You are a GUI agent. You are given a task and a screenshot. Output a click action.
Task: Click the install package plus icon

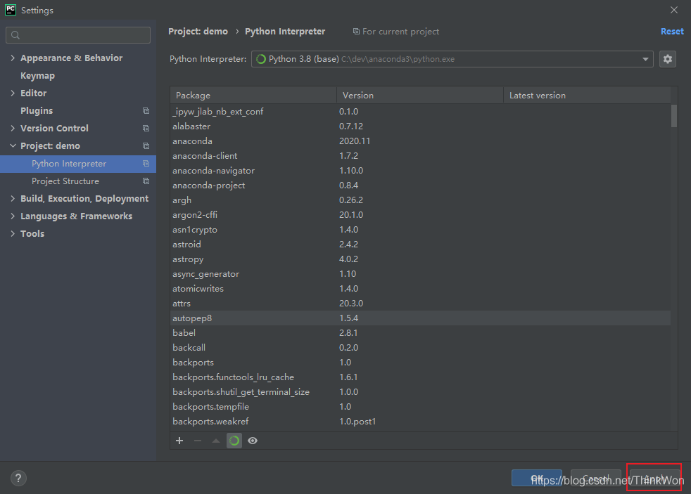[179, 441]
